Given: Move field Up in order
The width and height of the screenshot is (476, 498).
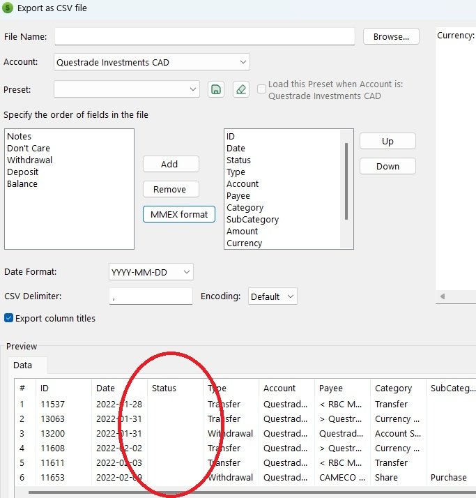Looking at the screenshot, I should pyautogui.click(x=387, y=141).
